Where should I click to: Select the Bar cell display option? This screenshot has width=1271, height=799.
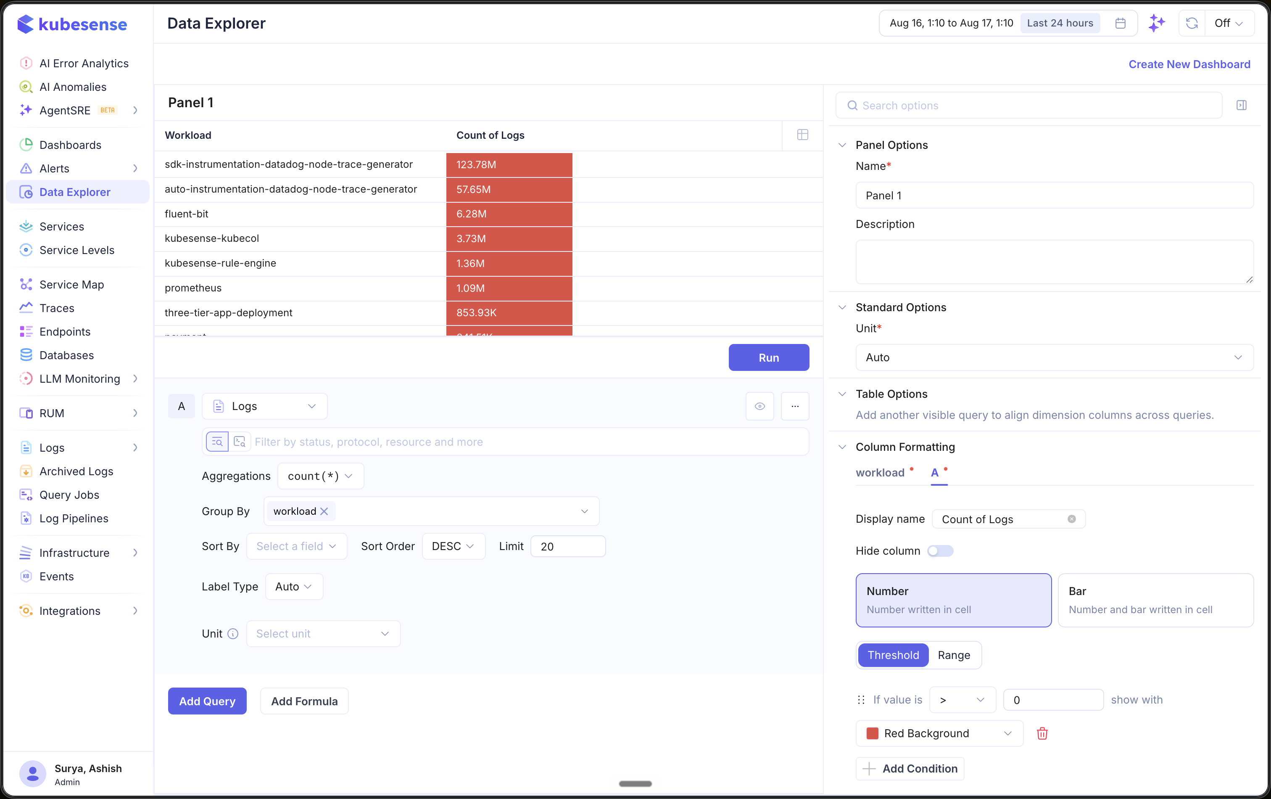pos(1155,600)
